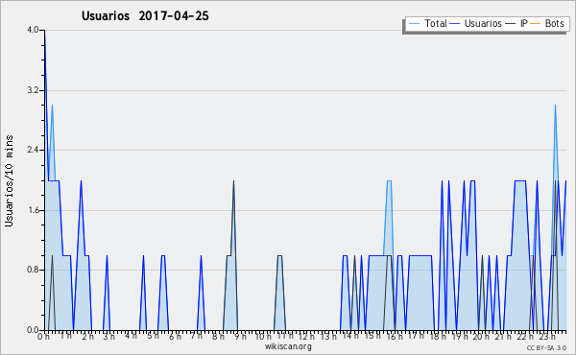Click the light blue Total legend line
The height and width of the screenshot is (355, 576).
pyautogui.click(x=414, y=24)
